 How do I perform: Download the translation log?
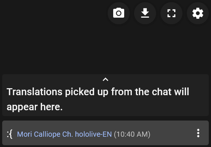click(145, 13)
